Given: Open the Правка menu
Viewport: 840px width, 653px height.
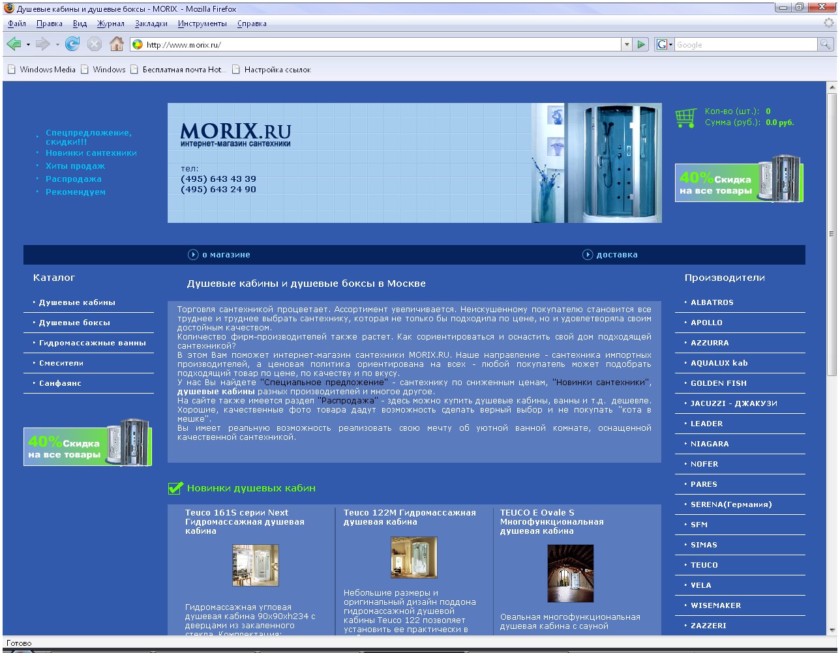Looking at the screenshot, I should [x=50, y=23].
